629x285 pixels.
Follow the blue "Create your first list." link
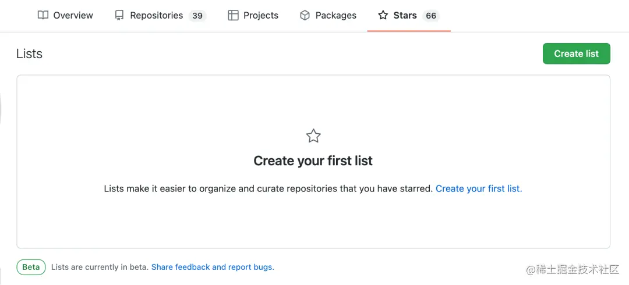click(x=479, y=188)
